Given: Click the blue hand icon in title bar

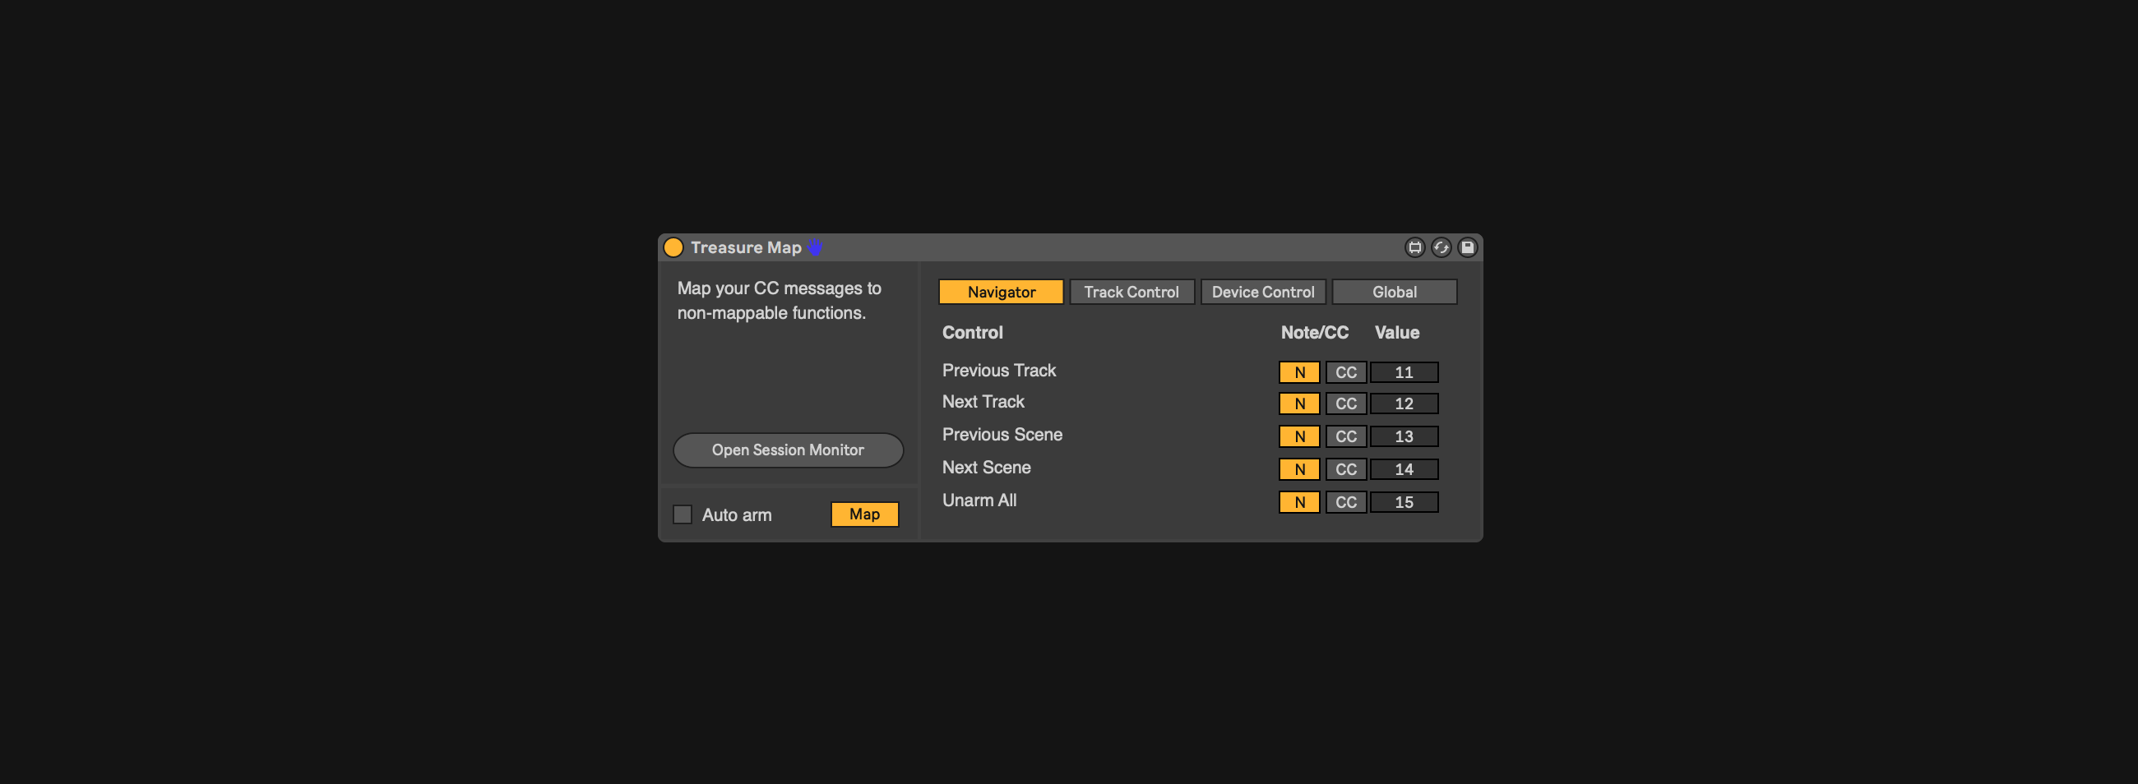Looking at the screenshot, I should coord(815,247).
